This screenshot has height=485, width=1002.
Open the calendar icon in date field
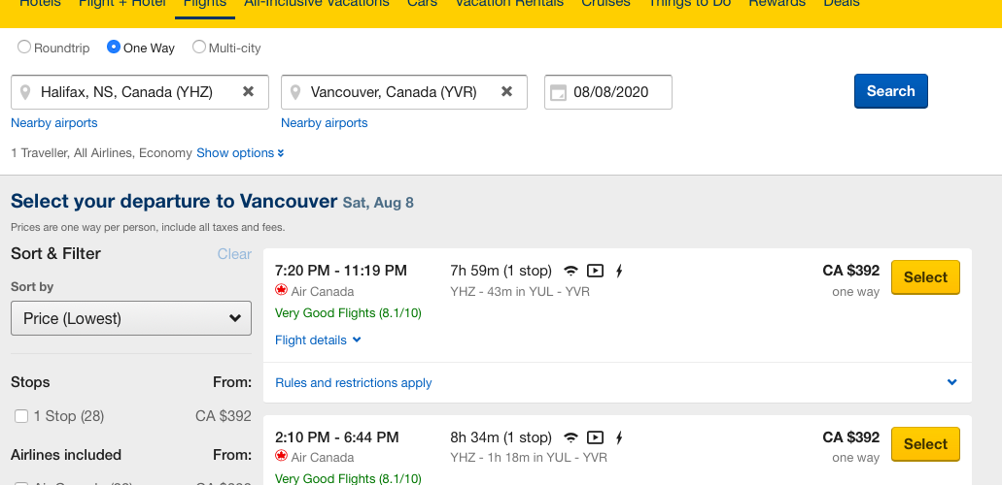click(558, 92)
